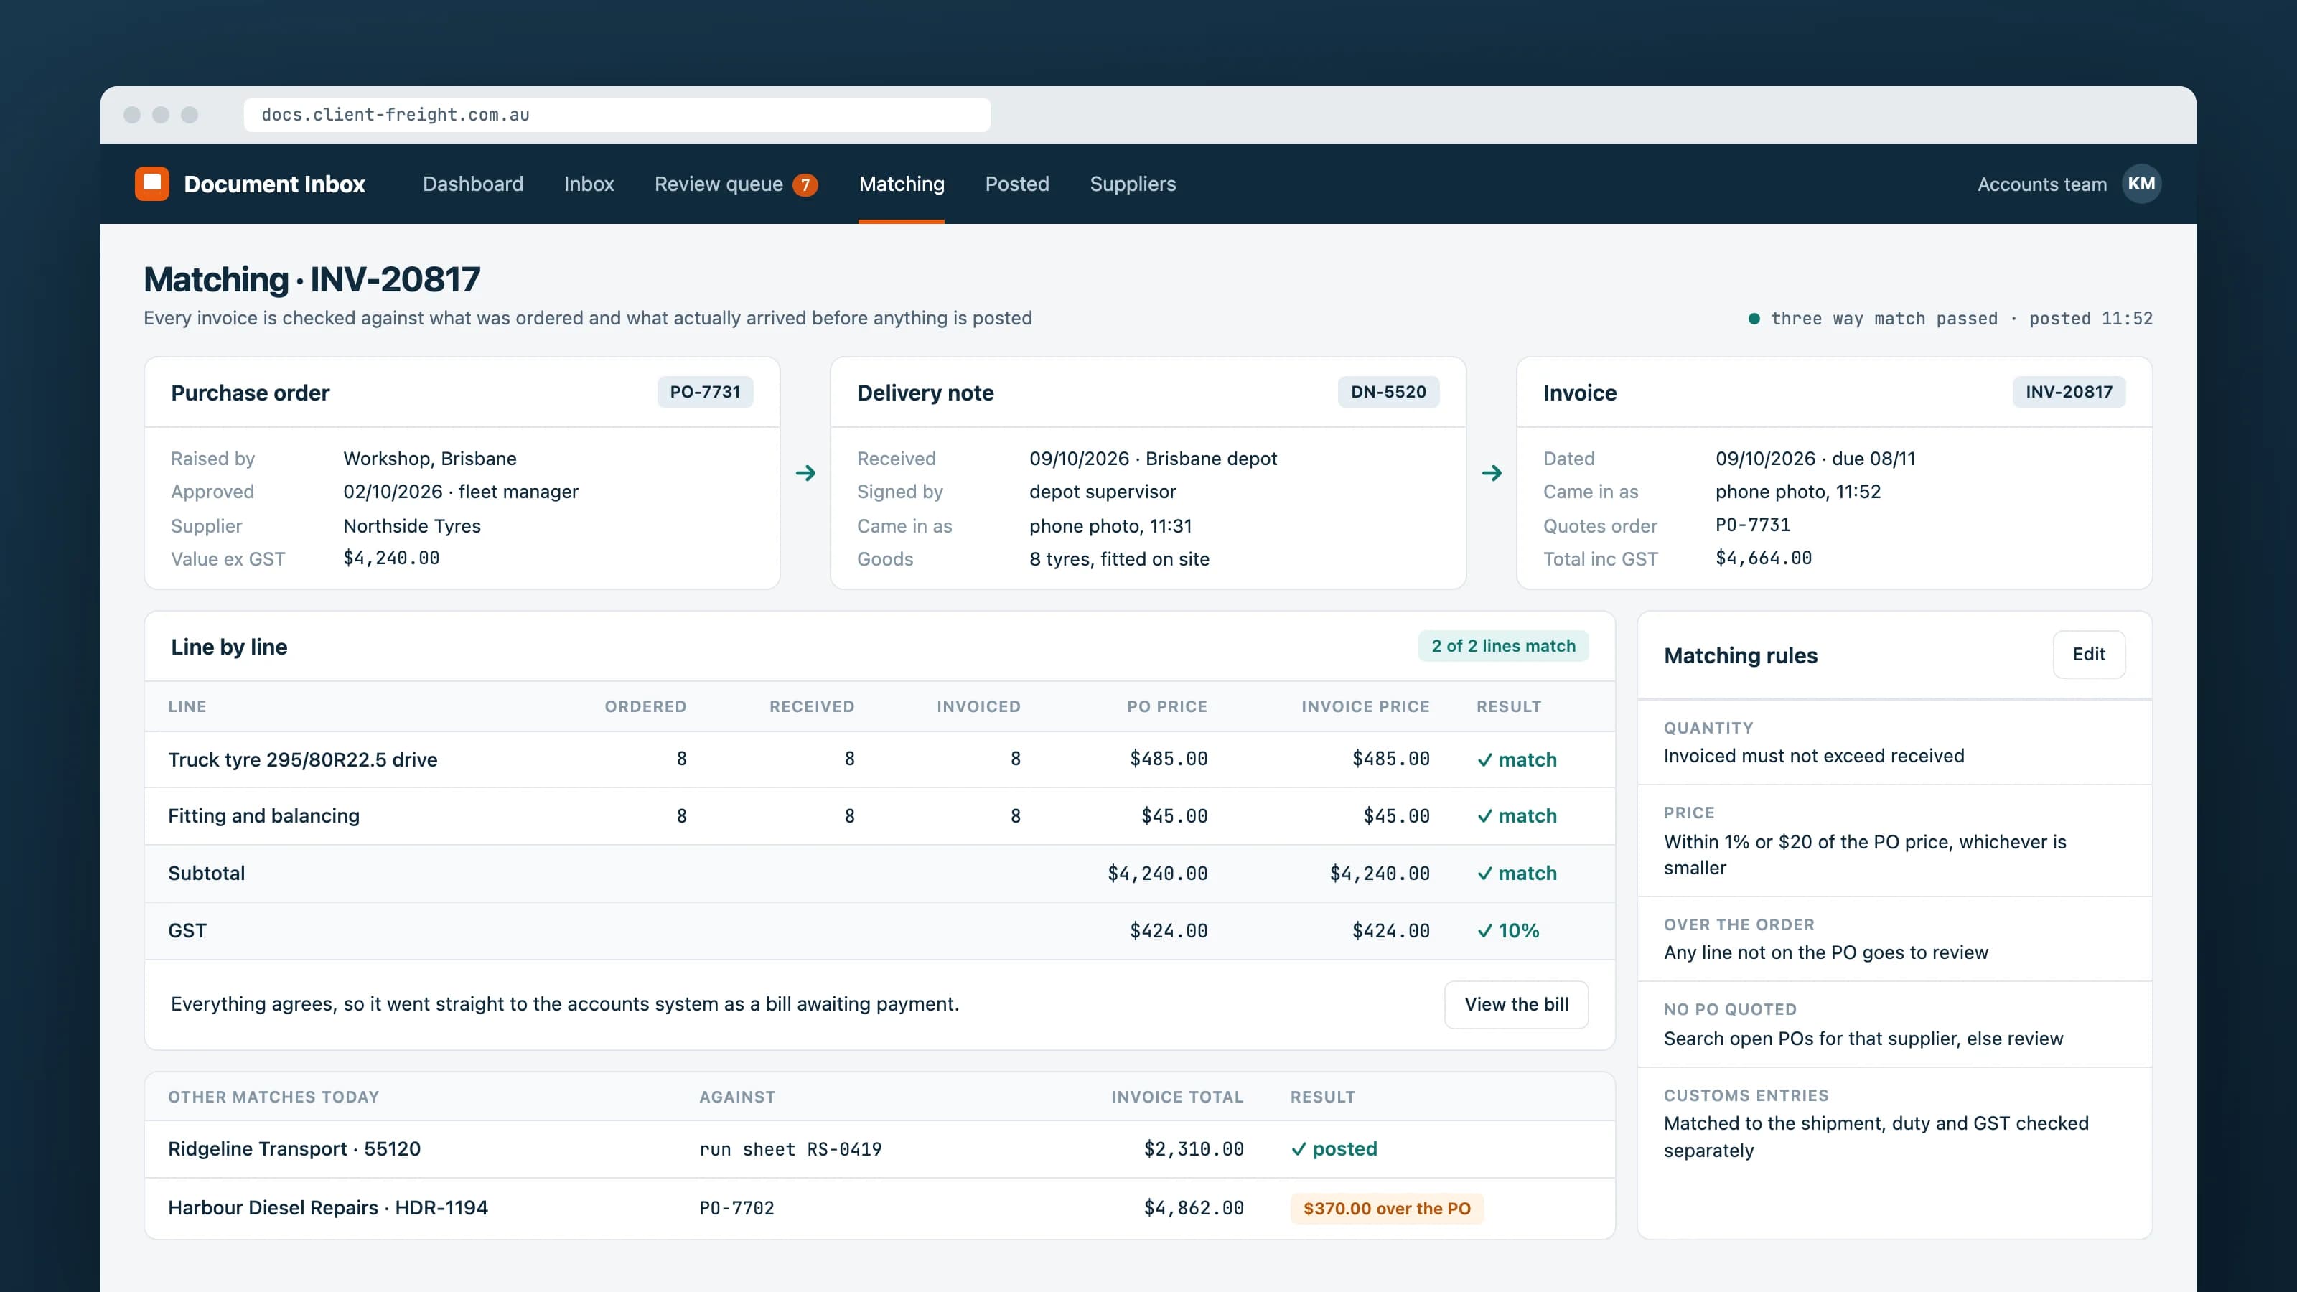Click the GST row label
The width and height of the screenshot is (2297, 1292).
click(x=187, y=931)
